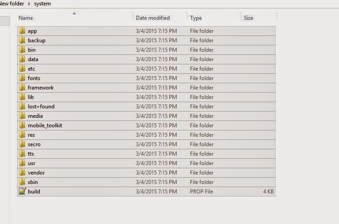Select the 'build' file name

click(34, 192)
